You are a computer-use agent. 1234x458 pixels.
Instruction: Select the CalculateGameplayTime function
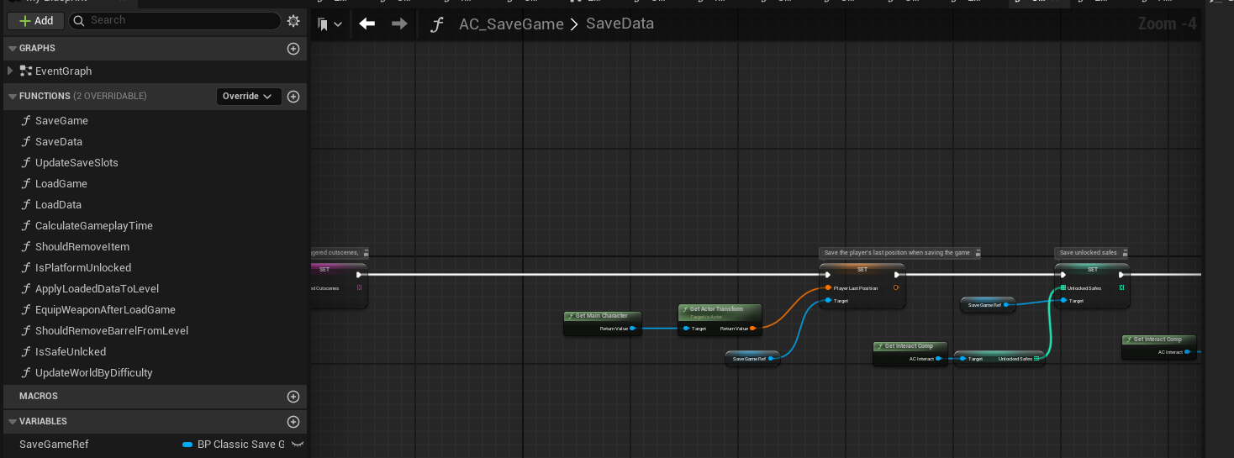(93, 226)
